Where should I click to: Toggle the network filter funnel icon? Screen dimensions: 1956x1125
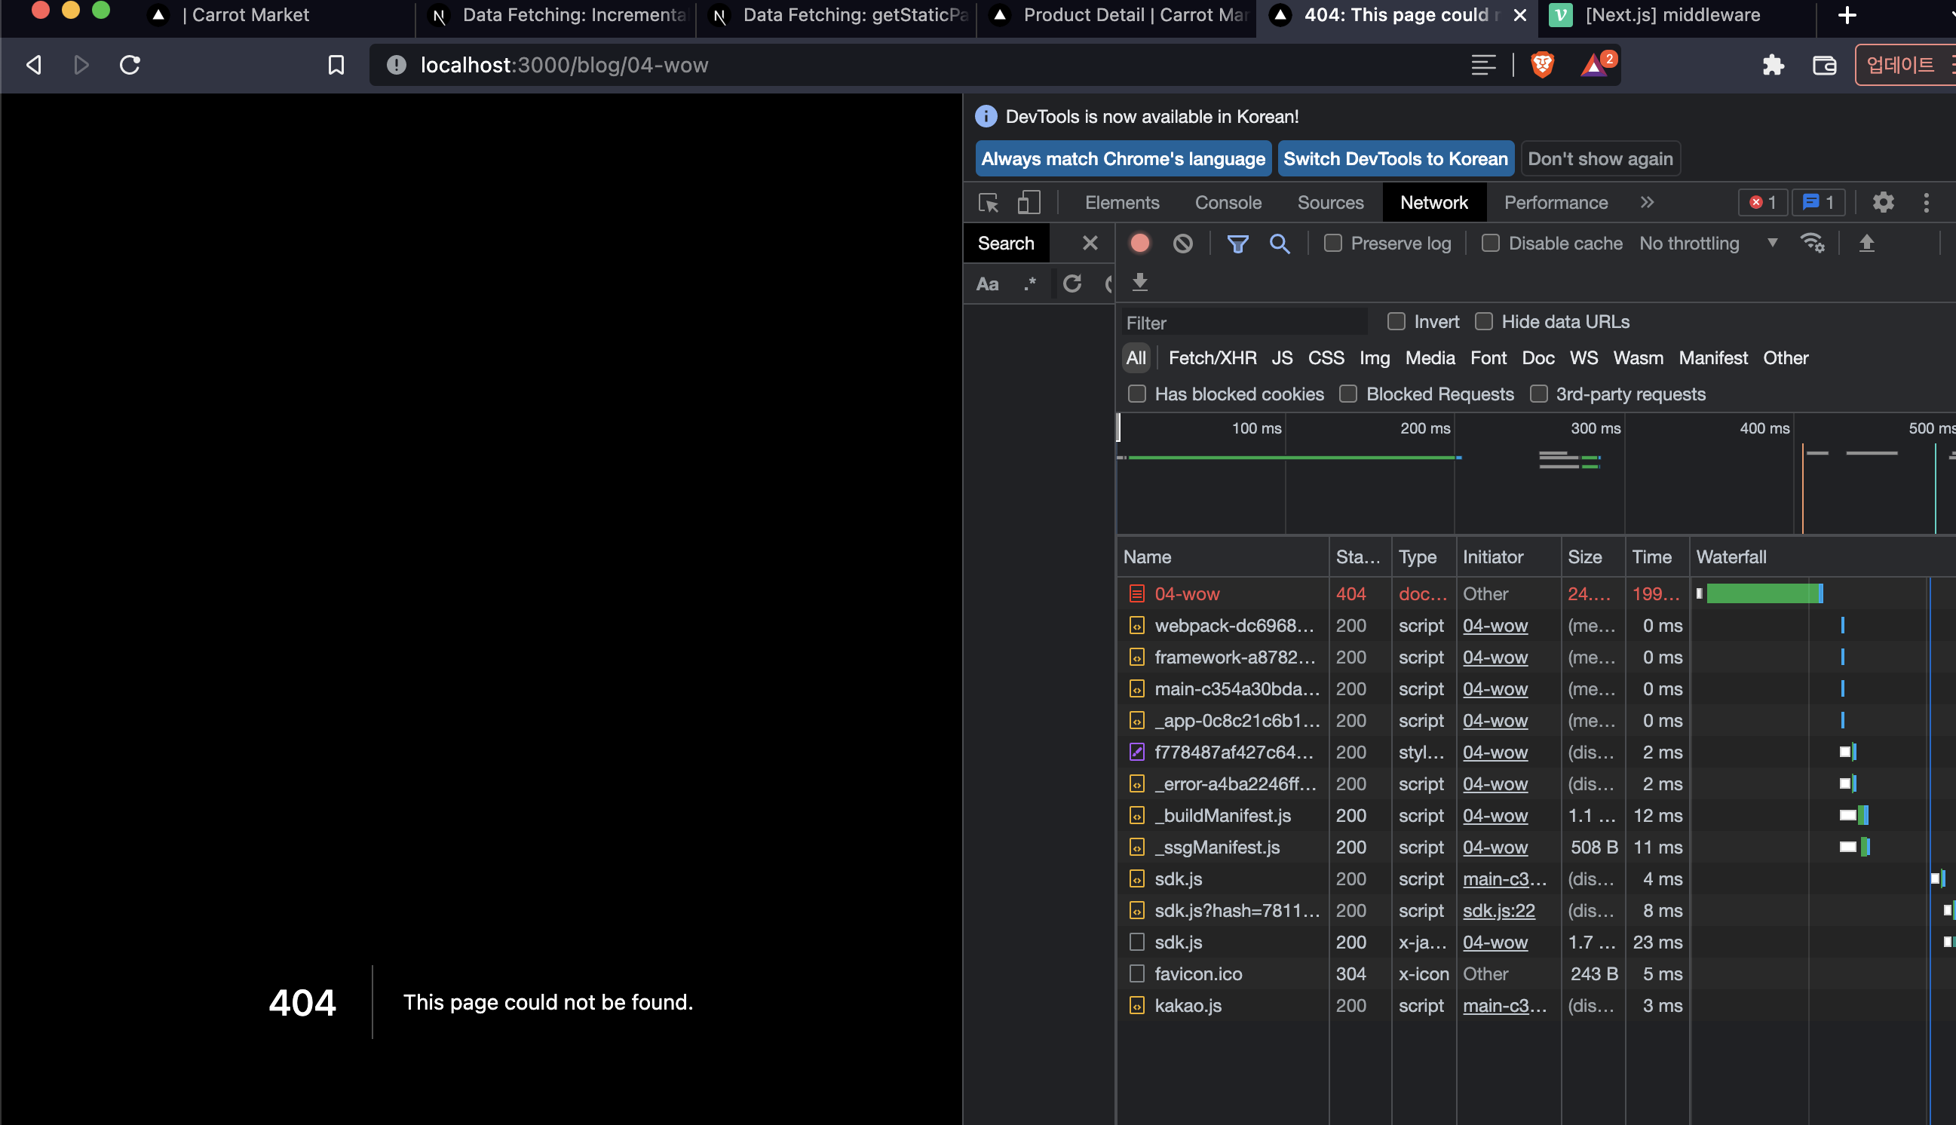point(1237,244)
